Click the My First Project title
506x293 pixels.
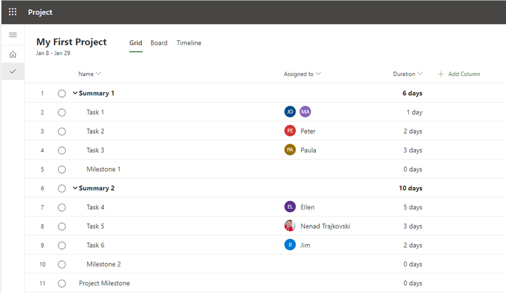(x=72, y=42)
